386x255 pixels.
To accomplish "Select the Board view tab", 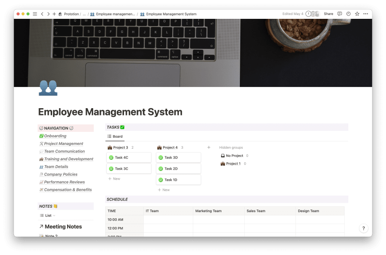I will point(115,137).
